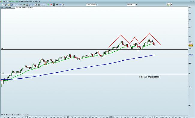The height and width of the screenshot is (118, 195).
Task: Click the magnifying glass zoom tool
Action: point(63,5)
